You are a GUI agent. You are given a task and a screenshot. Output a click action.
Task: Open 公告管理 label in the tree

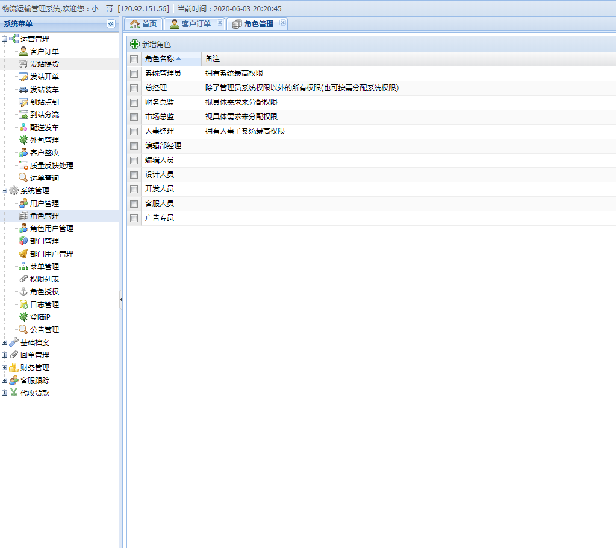click(45, 329)
